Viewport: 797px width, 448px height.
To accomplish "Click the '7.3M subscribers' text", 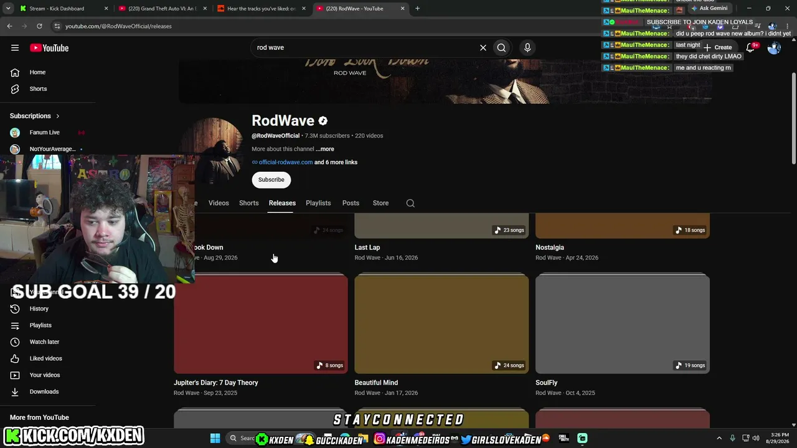I will point(327,136).
